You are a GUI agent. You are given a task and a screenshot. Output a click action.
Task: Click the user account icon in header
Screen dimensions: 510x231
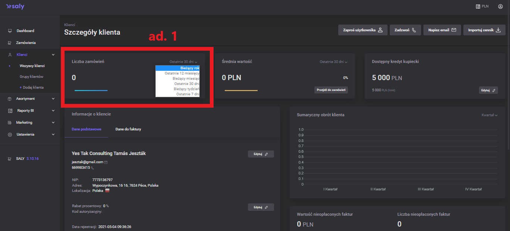[500, 6]
